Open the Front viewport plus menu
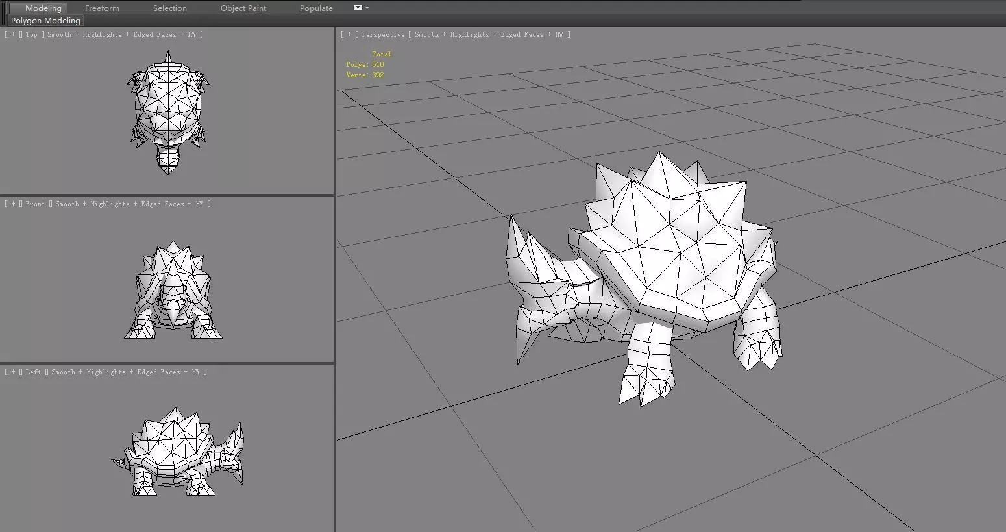 pyautogui.click(x=14, y=204)
